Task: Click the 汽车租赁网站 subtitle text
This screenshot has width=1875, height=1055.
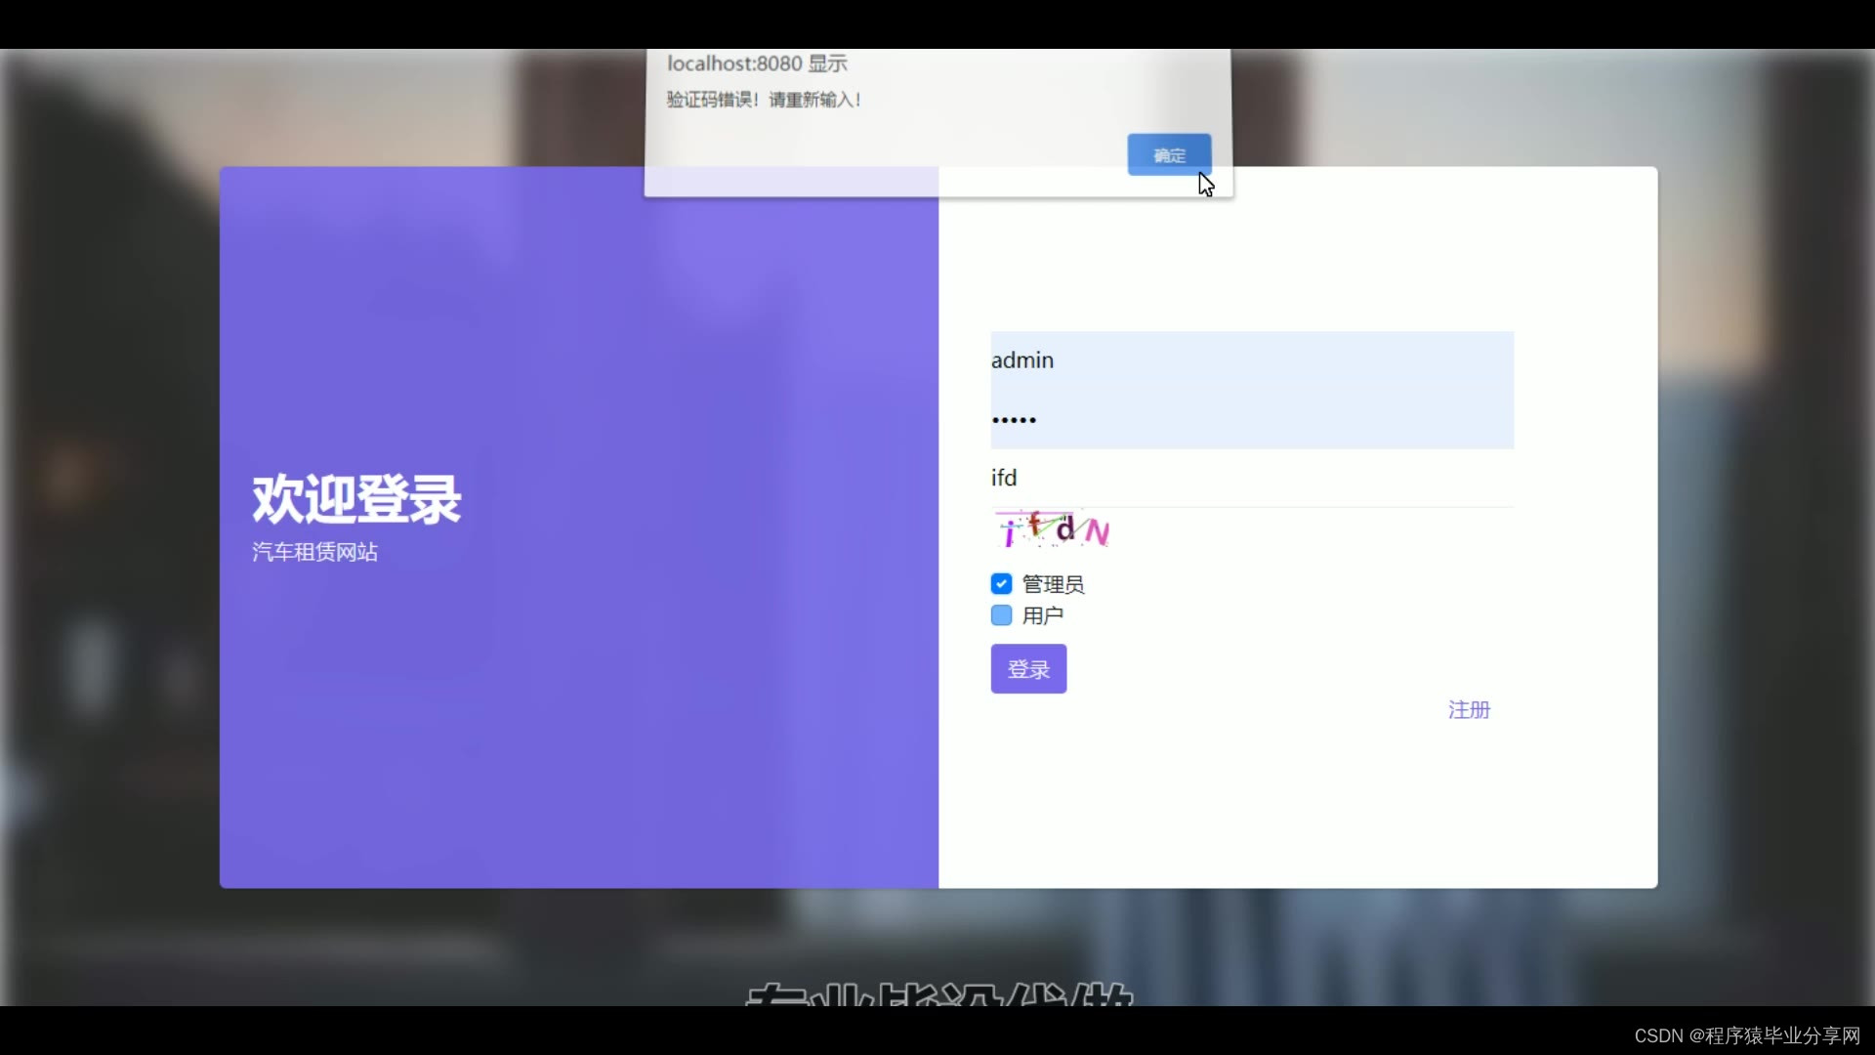Action: tap(314, 552)
